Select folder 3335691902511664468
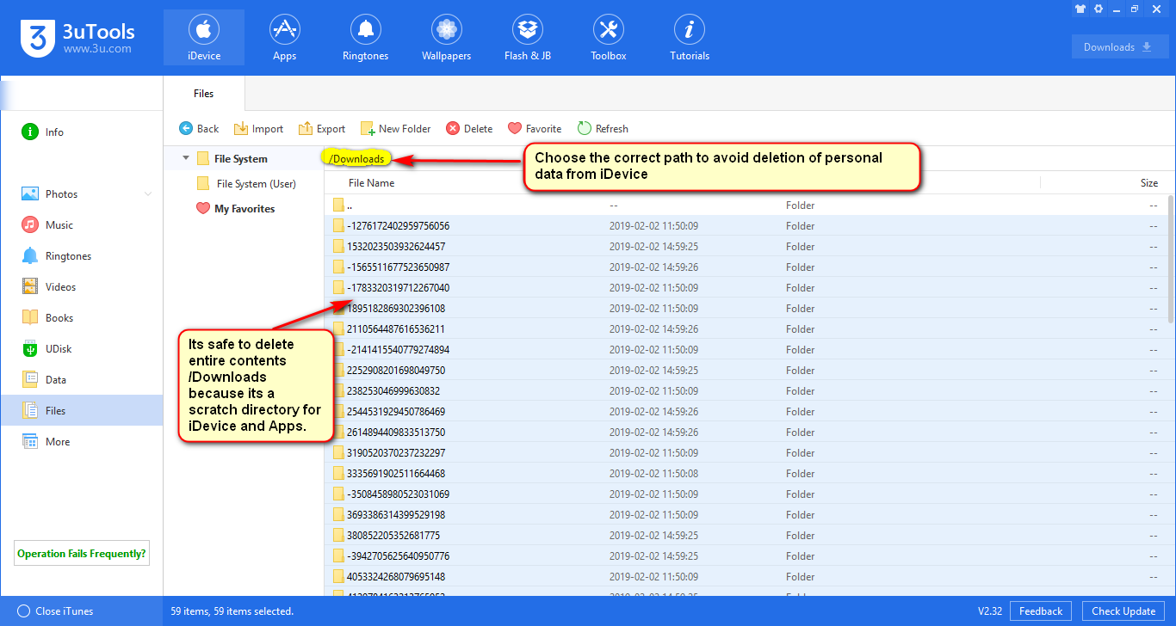Screen dimensions: 1176x626 [x=746, y=474]
